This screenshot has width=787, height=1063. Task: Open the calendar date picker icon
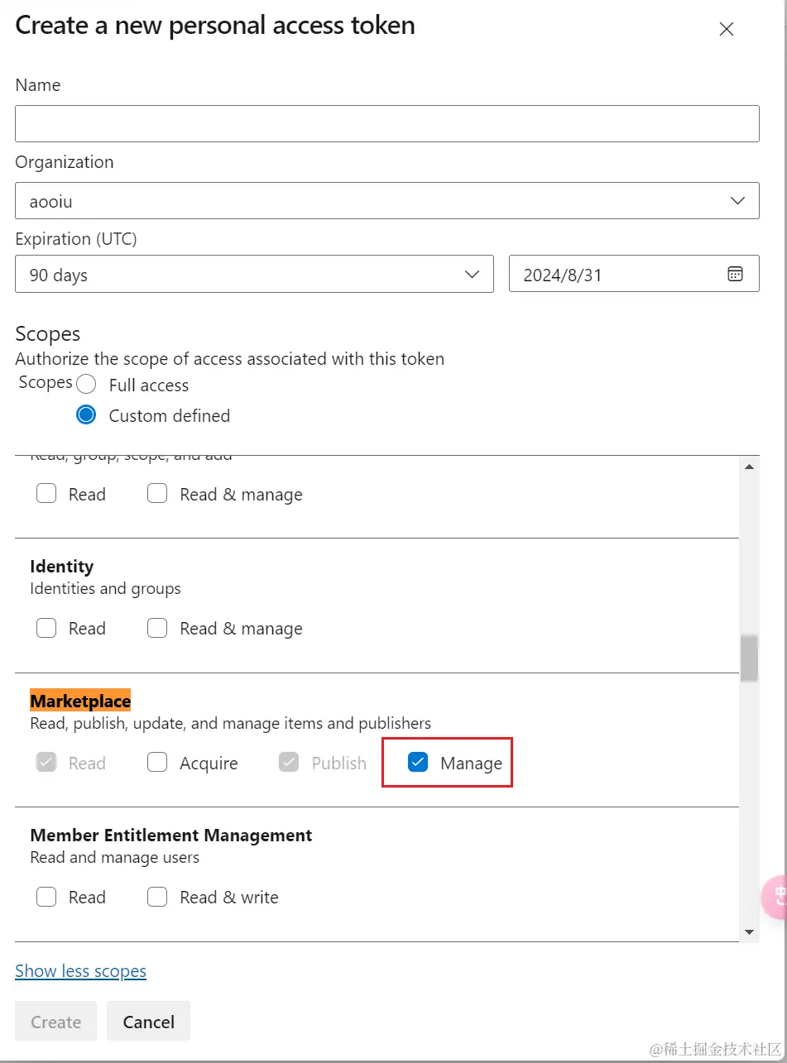click(x=735, y=274)
